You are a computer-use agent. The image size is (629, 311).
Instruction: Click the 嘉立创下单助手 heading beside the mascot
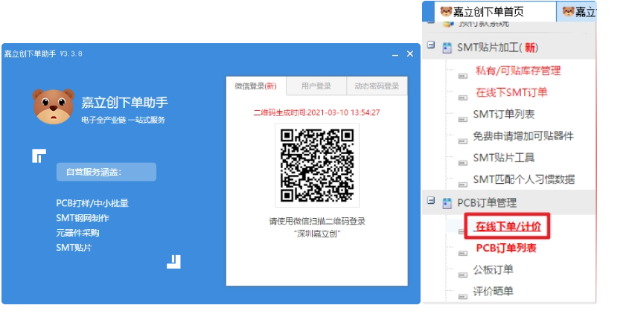point(125,103)
